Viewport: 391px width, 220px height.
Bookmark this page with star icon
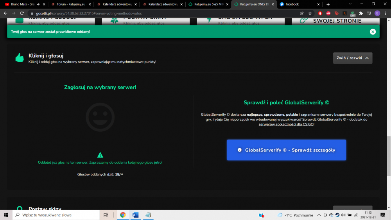pos(310,13)
